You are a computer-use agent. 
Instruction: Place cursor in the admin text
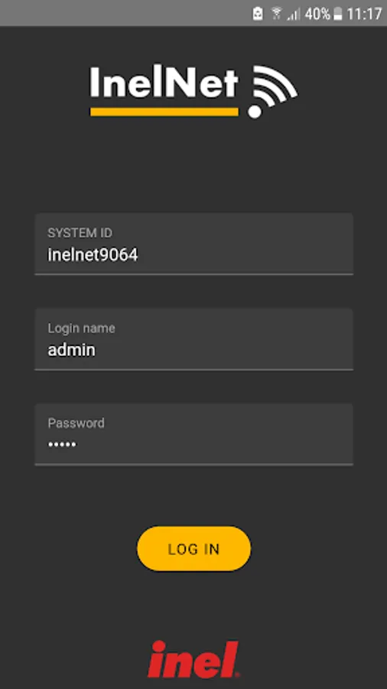point(72,350)
